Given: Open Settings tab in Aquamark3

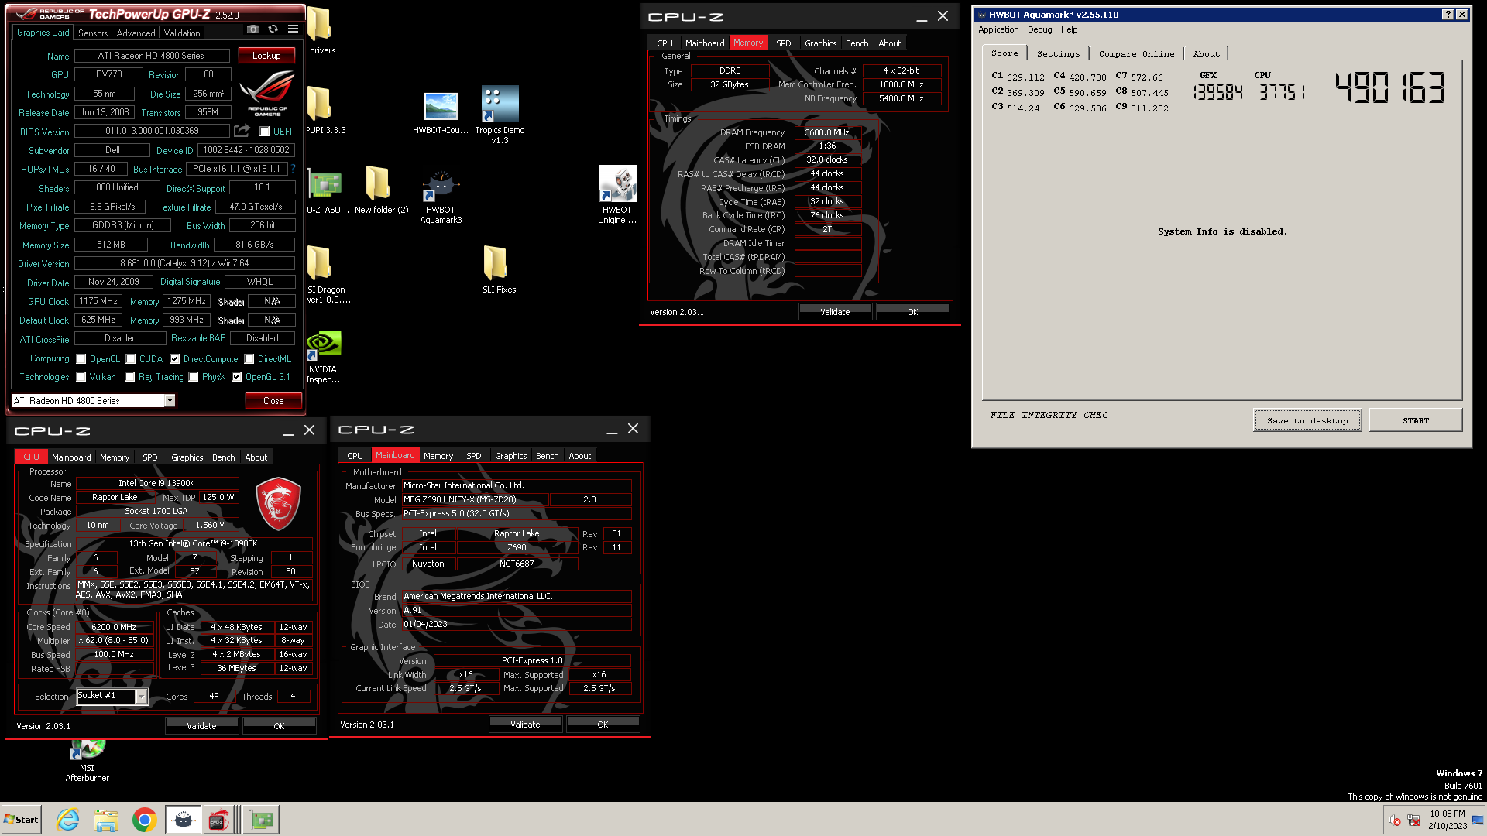Looking at the screenshot, I should [x=1058, y=53].
